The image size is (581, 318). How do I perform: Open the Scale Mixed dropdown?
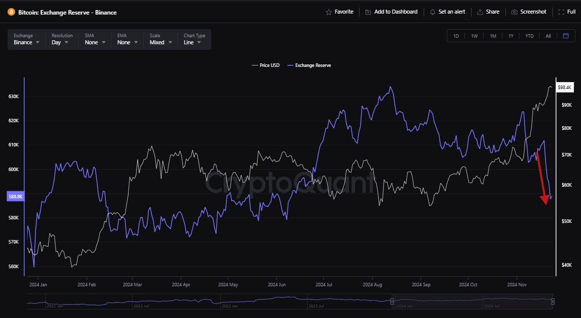161,39
